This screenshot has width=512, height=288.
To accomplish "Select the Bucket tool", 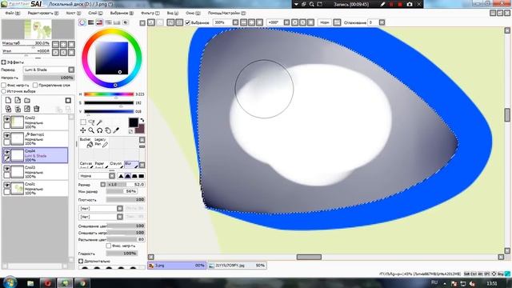I will coord(86,142).
